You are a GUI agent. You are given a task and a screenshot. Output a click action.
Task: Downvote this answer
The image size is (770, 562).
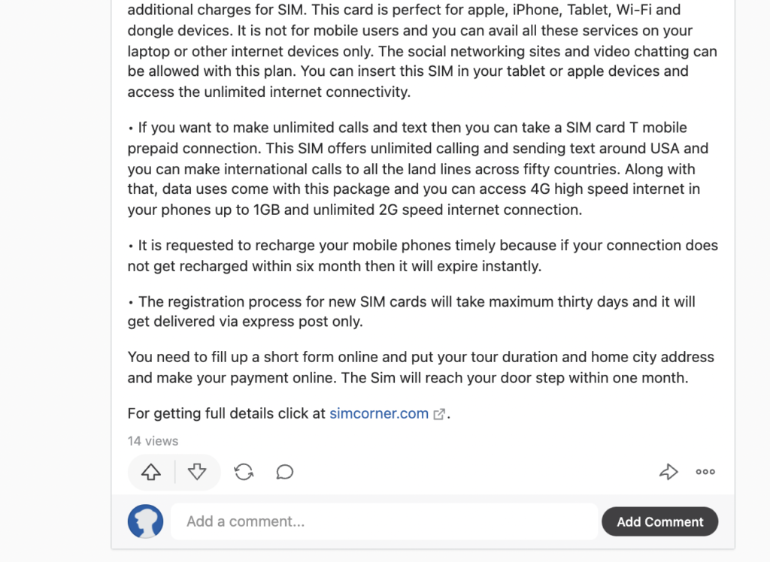197,472
